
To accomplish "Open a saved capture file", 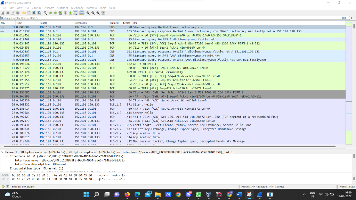I will (x=24, y=13).
